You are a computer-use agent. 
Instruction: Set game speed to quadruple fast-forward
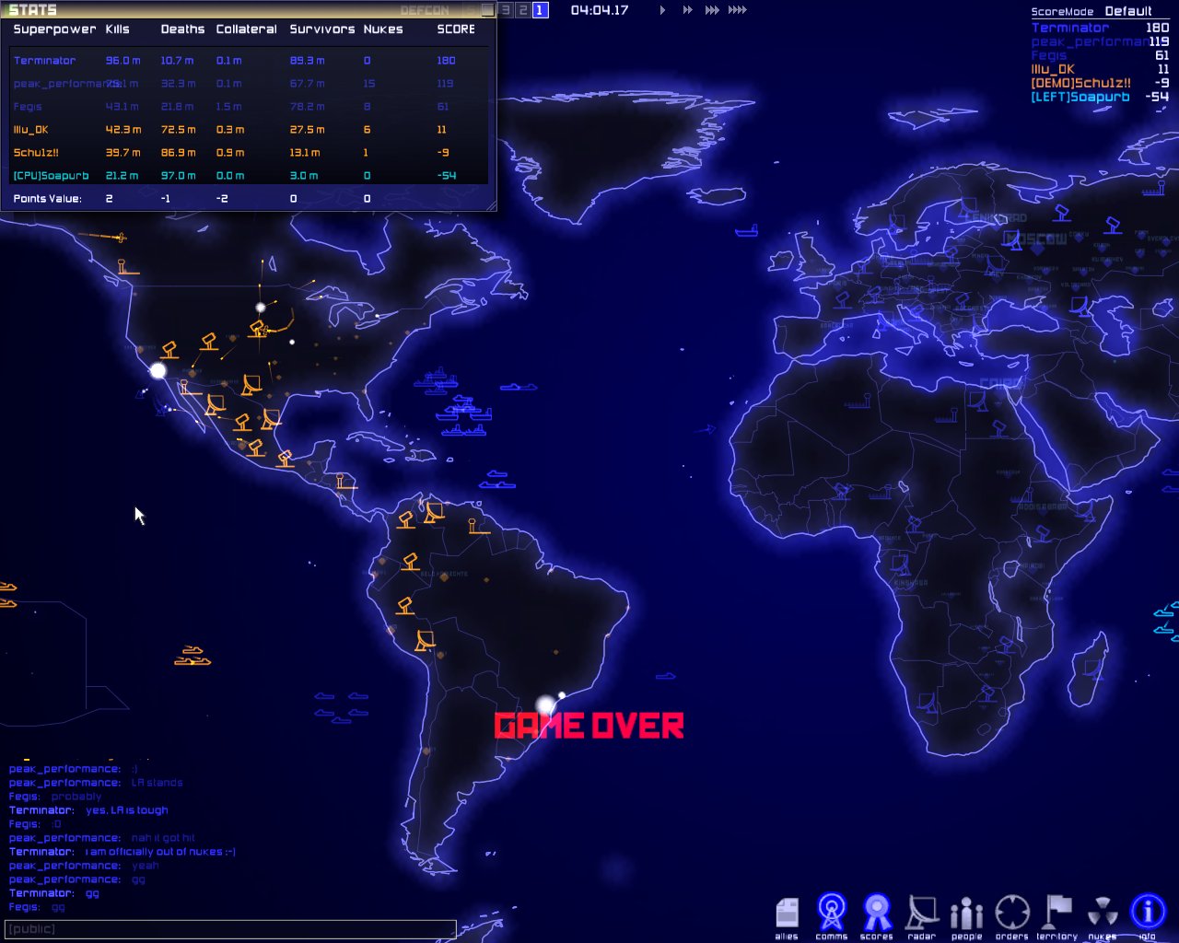(738, 10)
